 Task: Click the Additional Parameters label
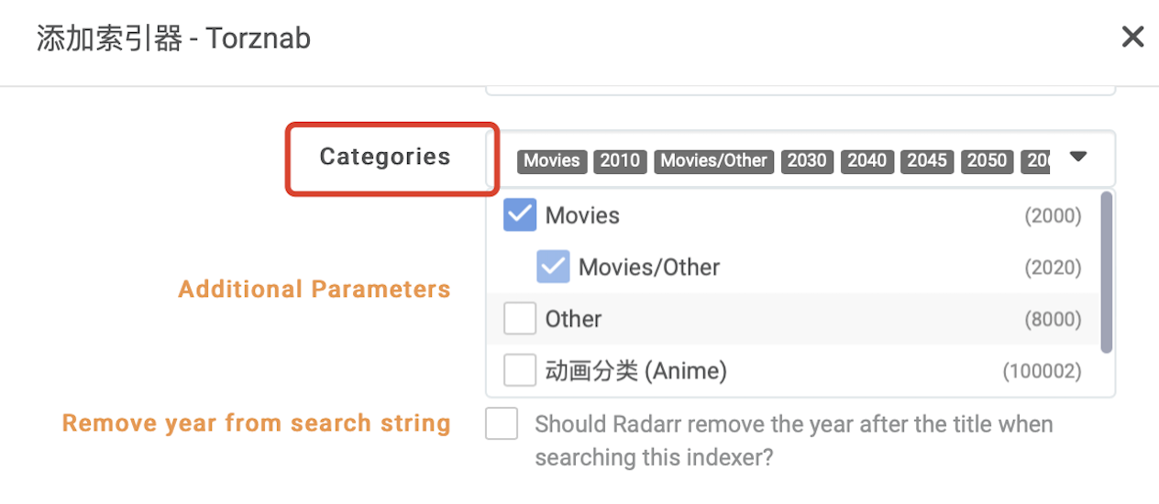pyautogui.click(x=315, y=290)
